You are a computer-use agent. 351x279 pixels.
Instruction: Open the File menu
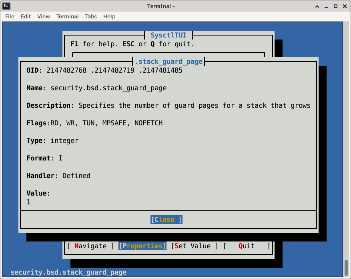pyautogui.click(x=10, y=16)
